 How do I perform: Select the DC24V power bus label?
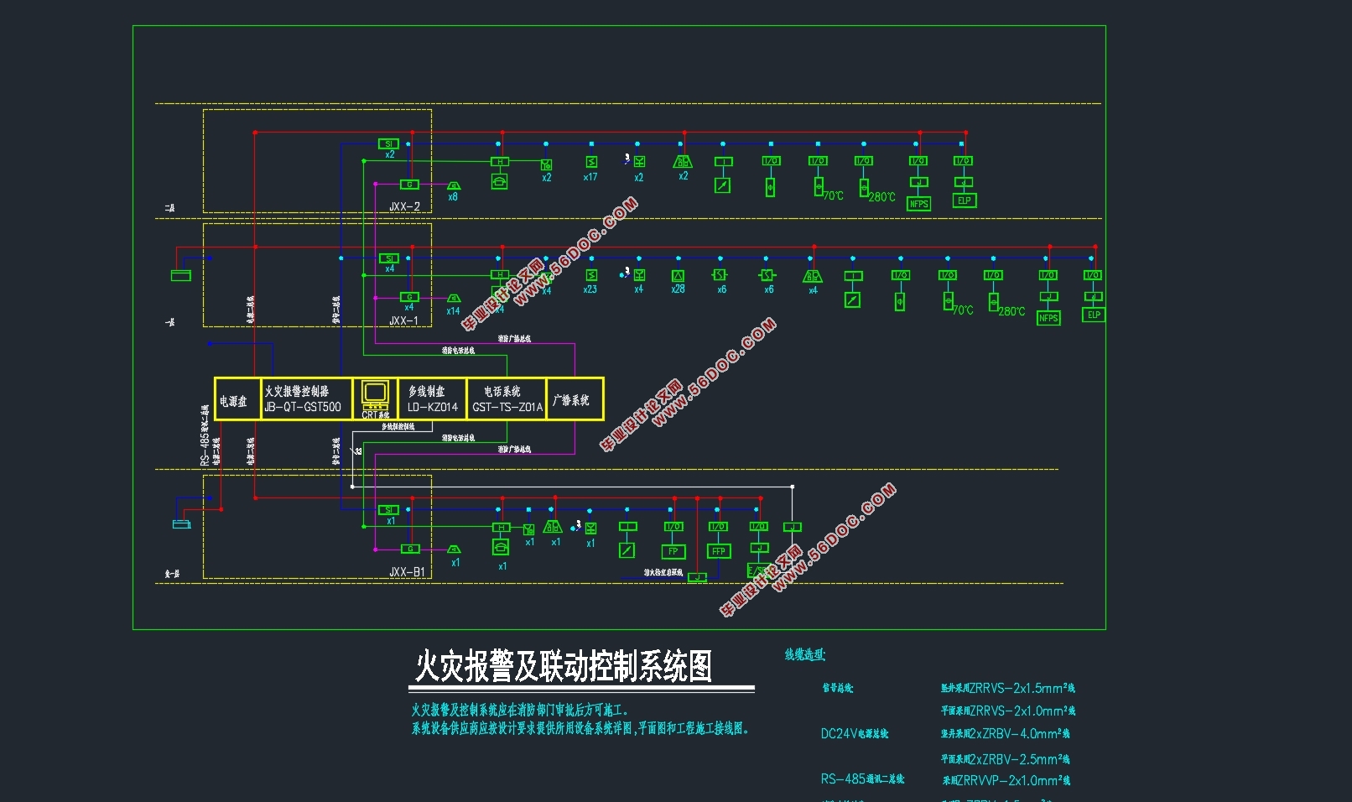854,734
